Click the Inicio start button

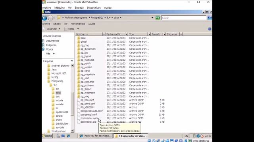point(47,136)
